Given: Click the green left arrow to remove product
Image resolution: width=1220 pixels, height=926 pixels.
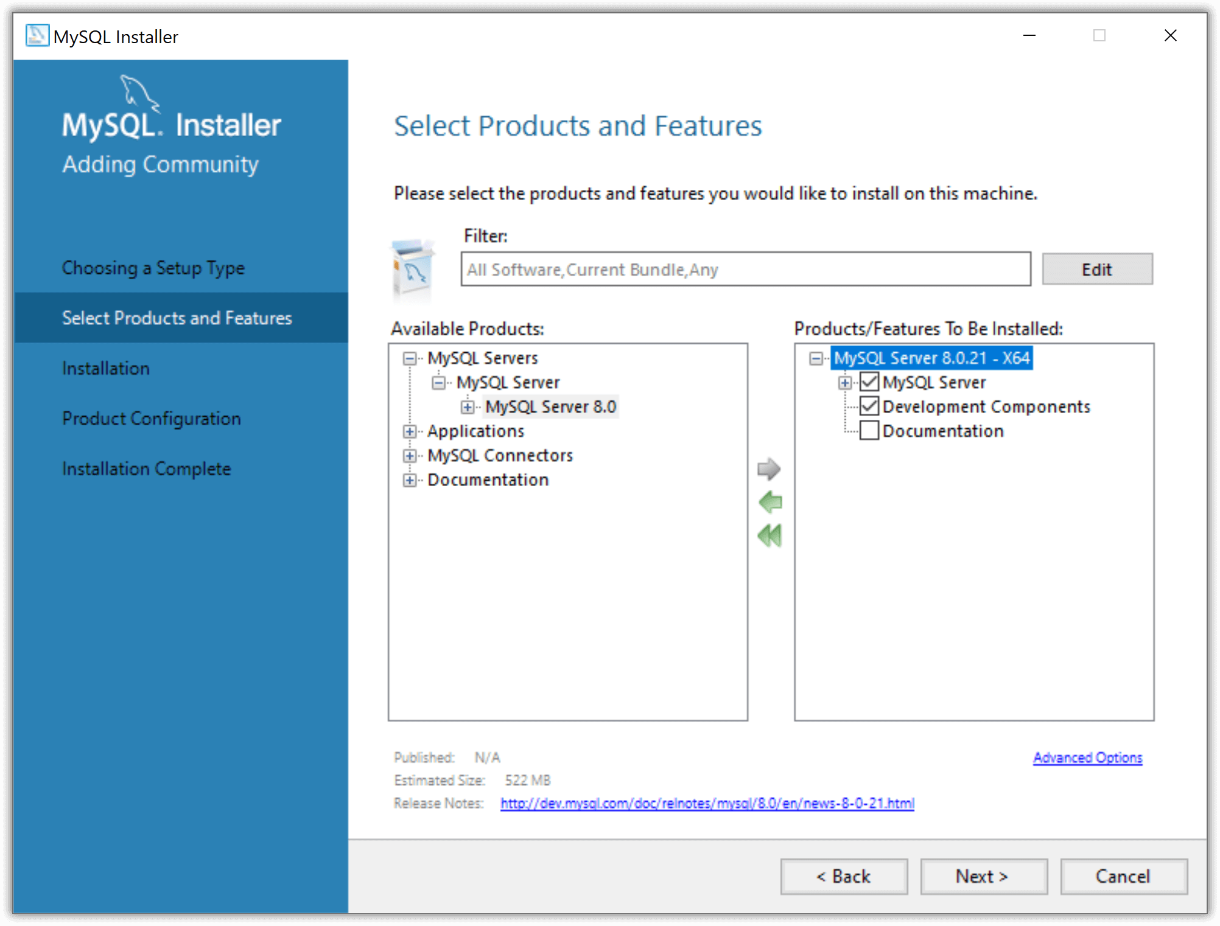Looking at the screenshot, I should tap(770, 502).
